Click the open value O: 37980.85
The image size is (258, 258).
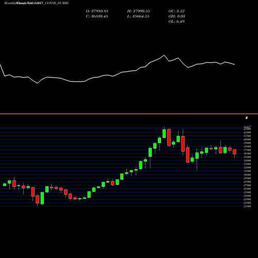click(97, 11)
